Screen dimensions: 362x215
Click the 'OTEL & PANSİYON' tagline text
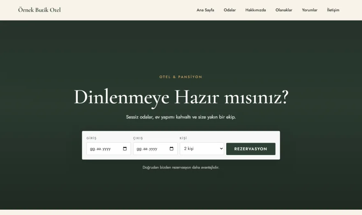click(181, 77)
